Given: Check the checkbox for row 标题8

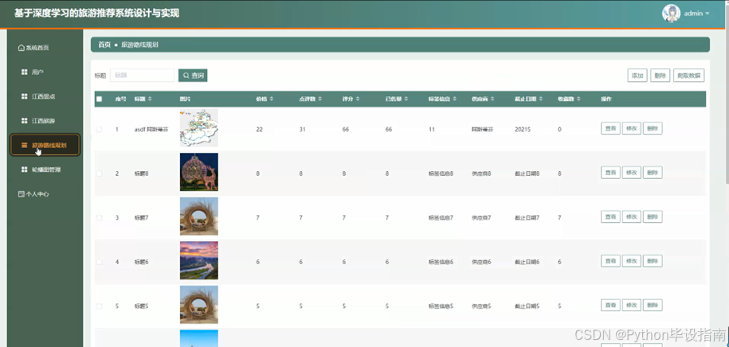Looking at the screenshot, I should click(x=99, y=173).
